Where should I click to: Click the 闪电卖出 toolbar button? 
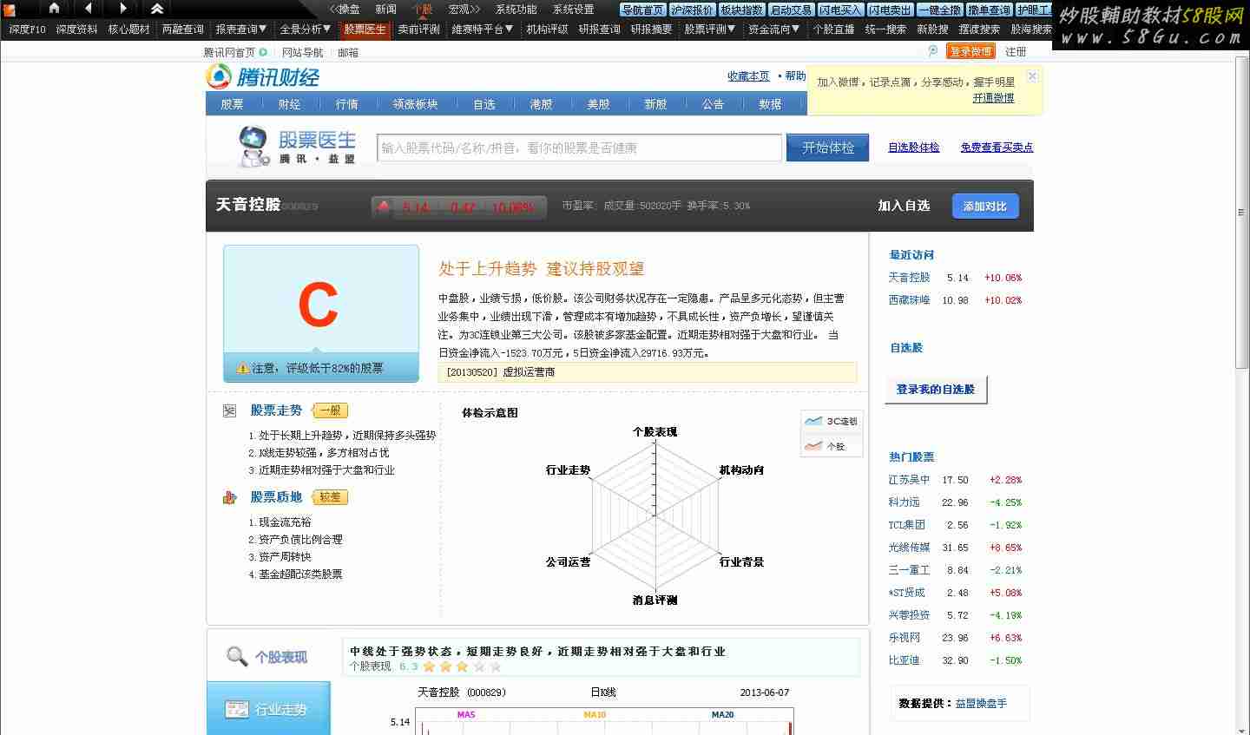(890, 10)
